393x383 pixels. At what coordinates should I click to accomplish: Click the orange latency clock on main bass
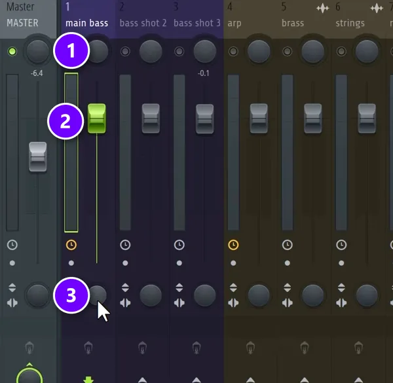click(x=71, y=245)
